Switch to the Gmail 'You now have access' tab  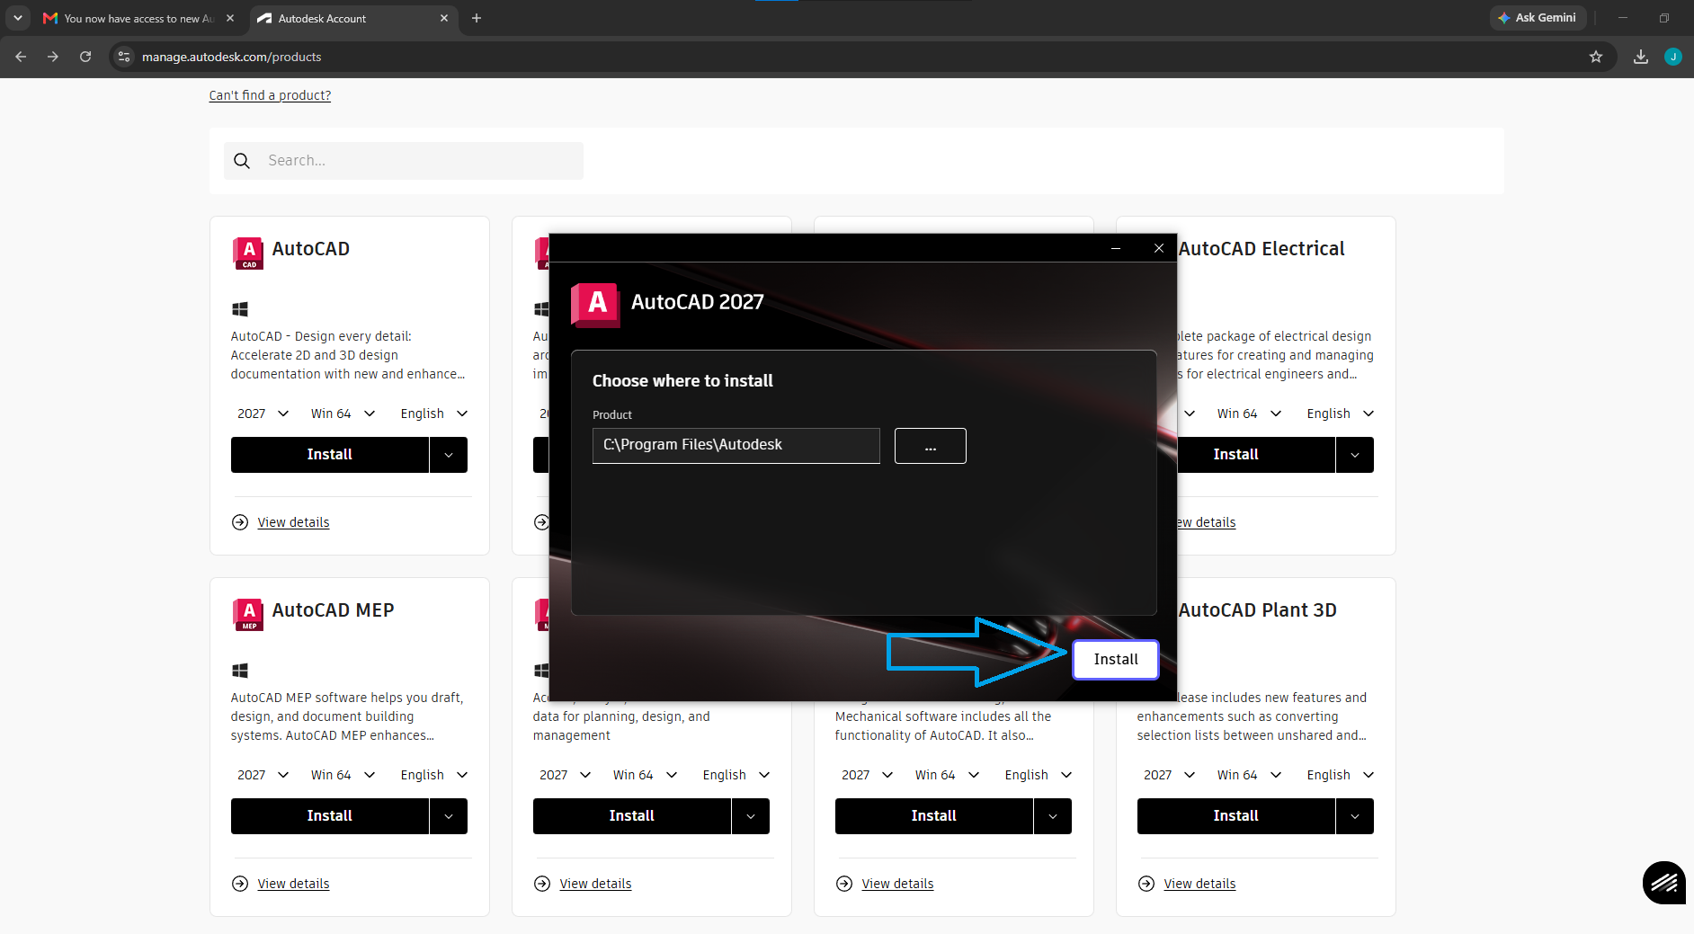click(x=139, y=18)
